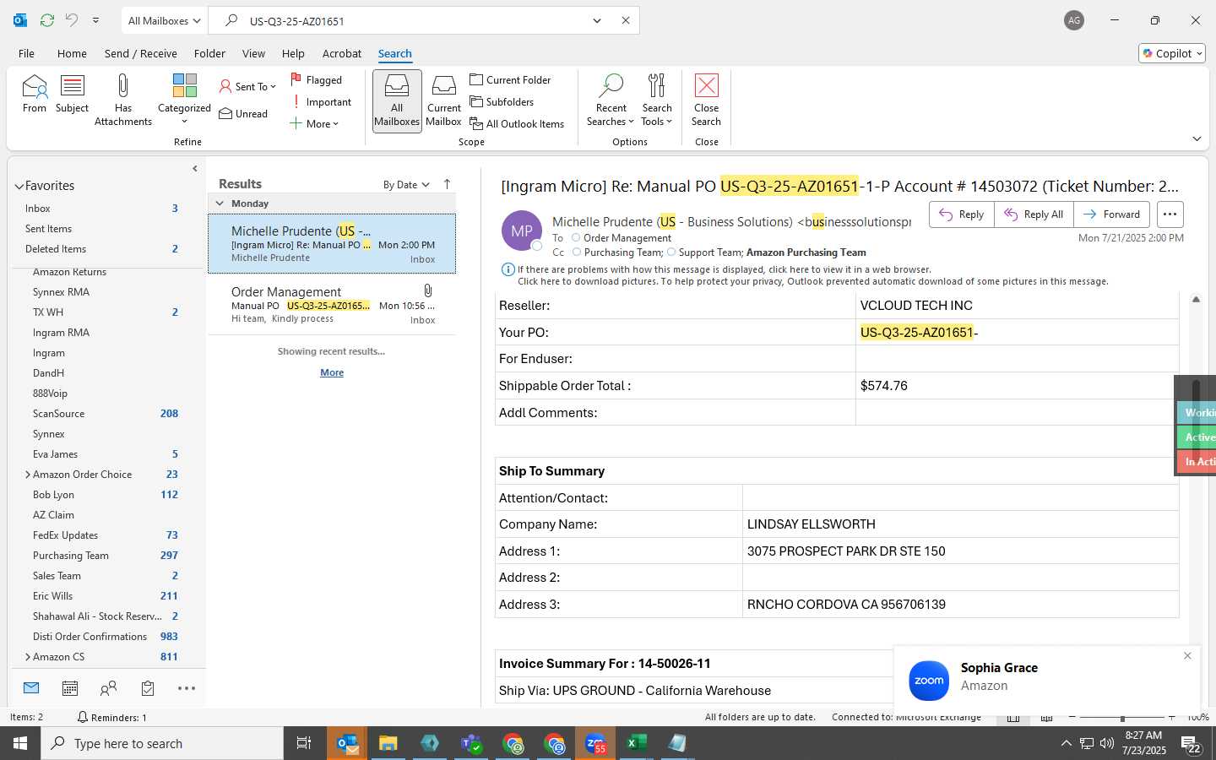This screenshot has width=1216, height=760.
Task: Set scope to Current Mailbox
Action: click(444, 100)
